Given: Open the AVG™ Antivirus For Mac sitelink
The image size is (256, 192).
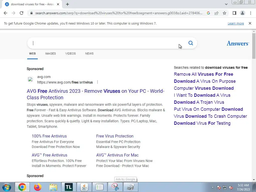Looking at the screenshot, I should (x=117, y=155).
